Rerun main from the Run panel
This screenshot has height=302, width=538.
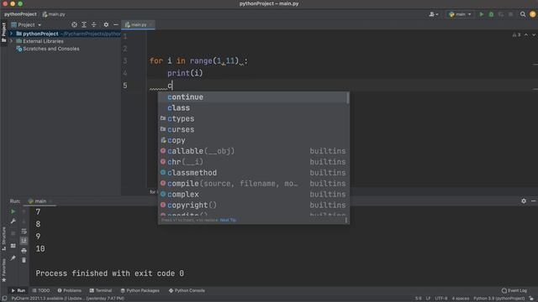click(x=13, y=211)
